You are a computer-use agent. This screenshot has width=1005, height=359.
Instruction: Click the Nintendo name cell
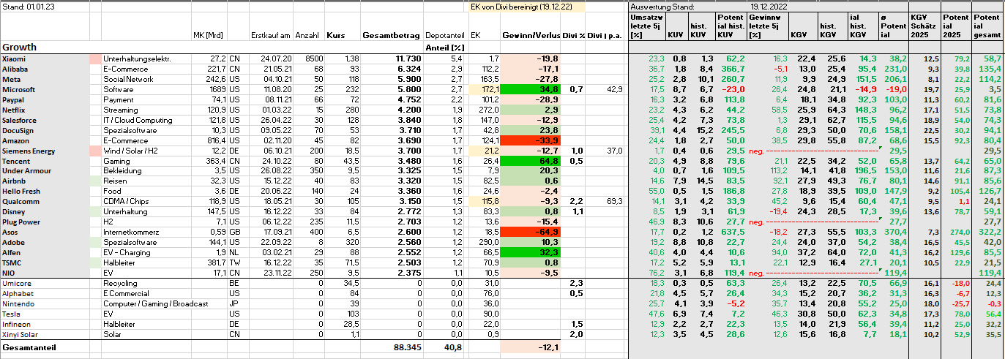[x=44, y=304]
